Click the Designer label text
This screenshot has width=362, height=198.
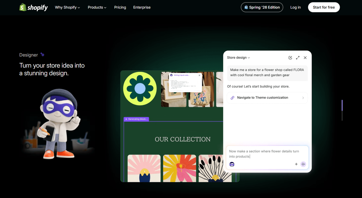point(29,55)
